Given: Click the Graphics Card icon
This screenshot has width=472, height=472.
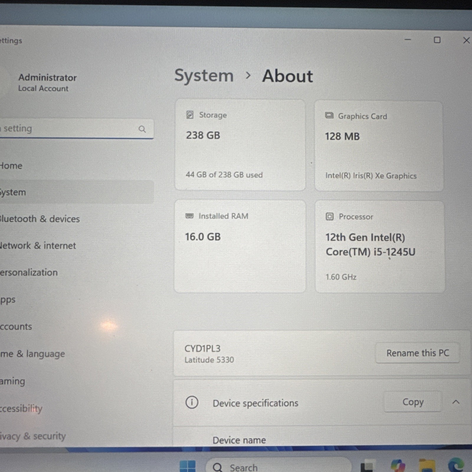Looking at the screenshot, I should [x=329, y=115].
